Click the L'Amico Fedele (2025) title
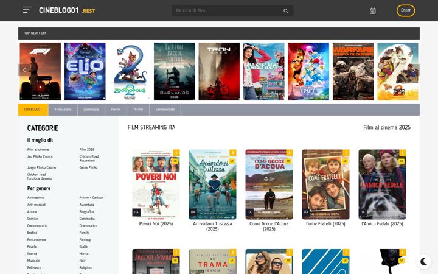This screenshot has width=438, height=274. (382, 223)
